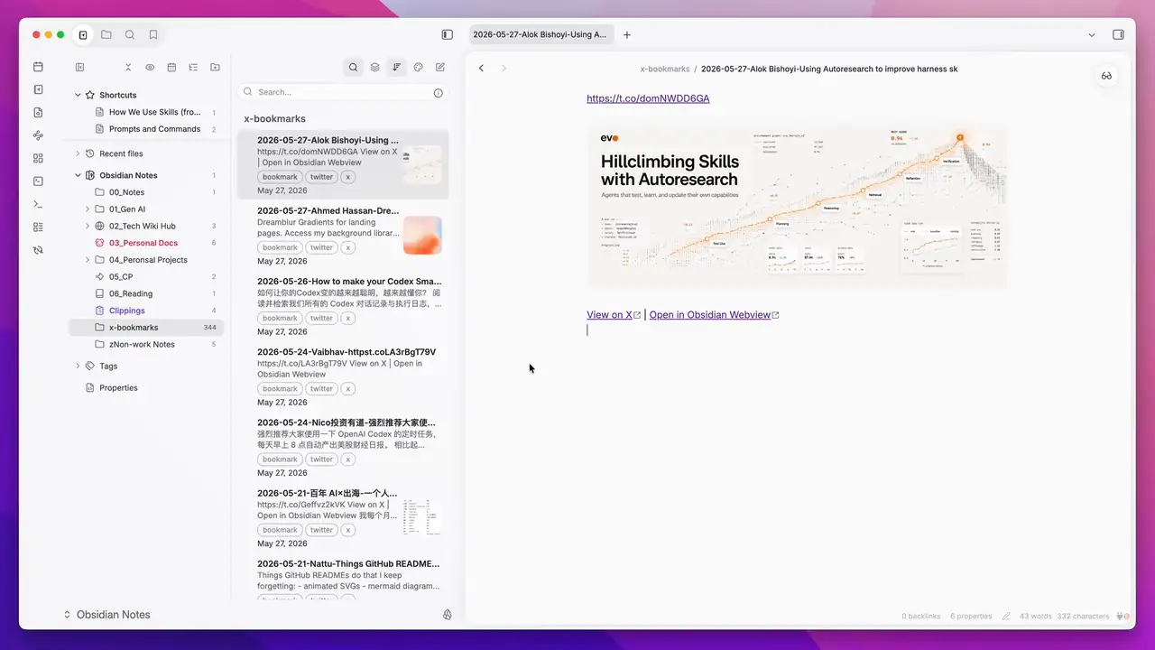Open the search tab in top bar

point(130,35)
